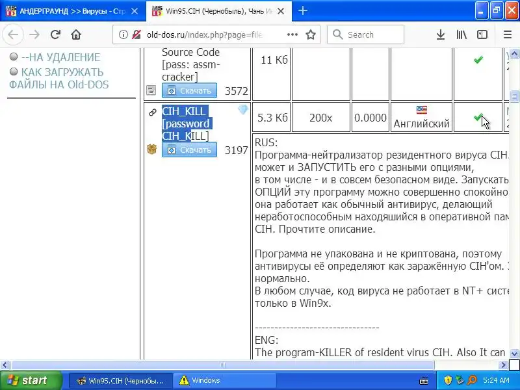Click the orange magnifier tray icon

pos(472,380)
